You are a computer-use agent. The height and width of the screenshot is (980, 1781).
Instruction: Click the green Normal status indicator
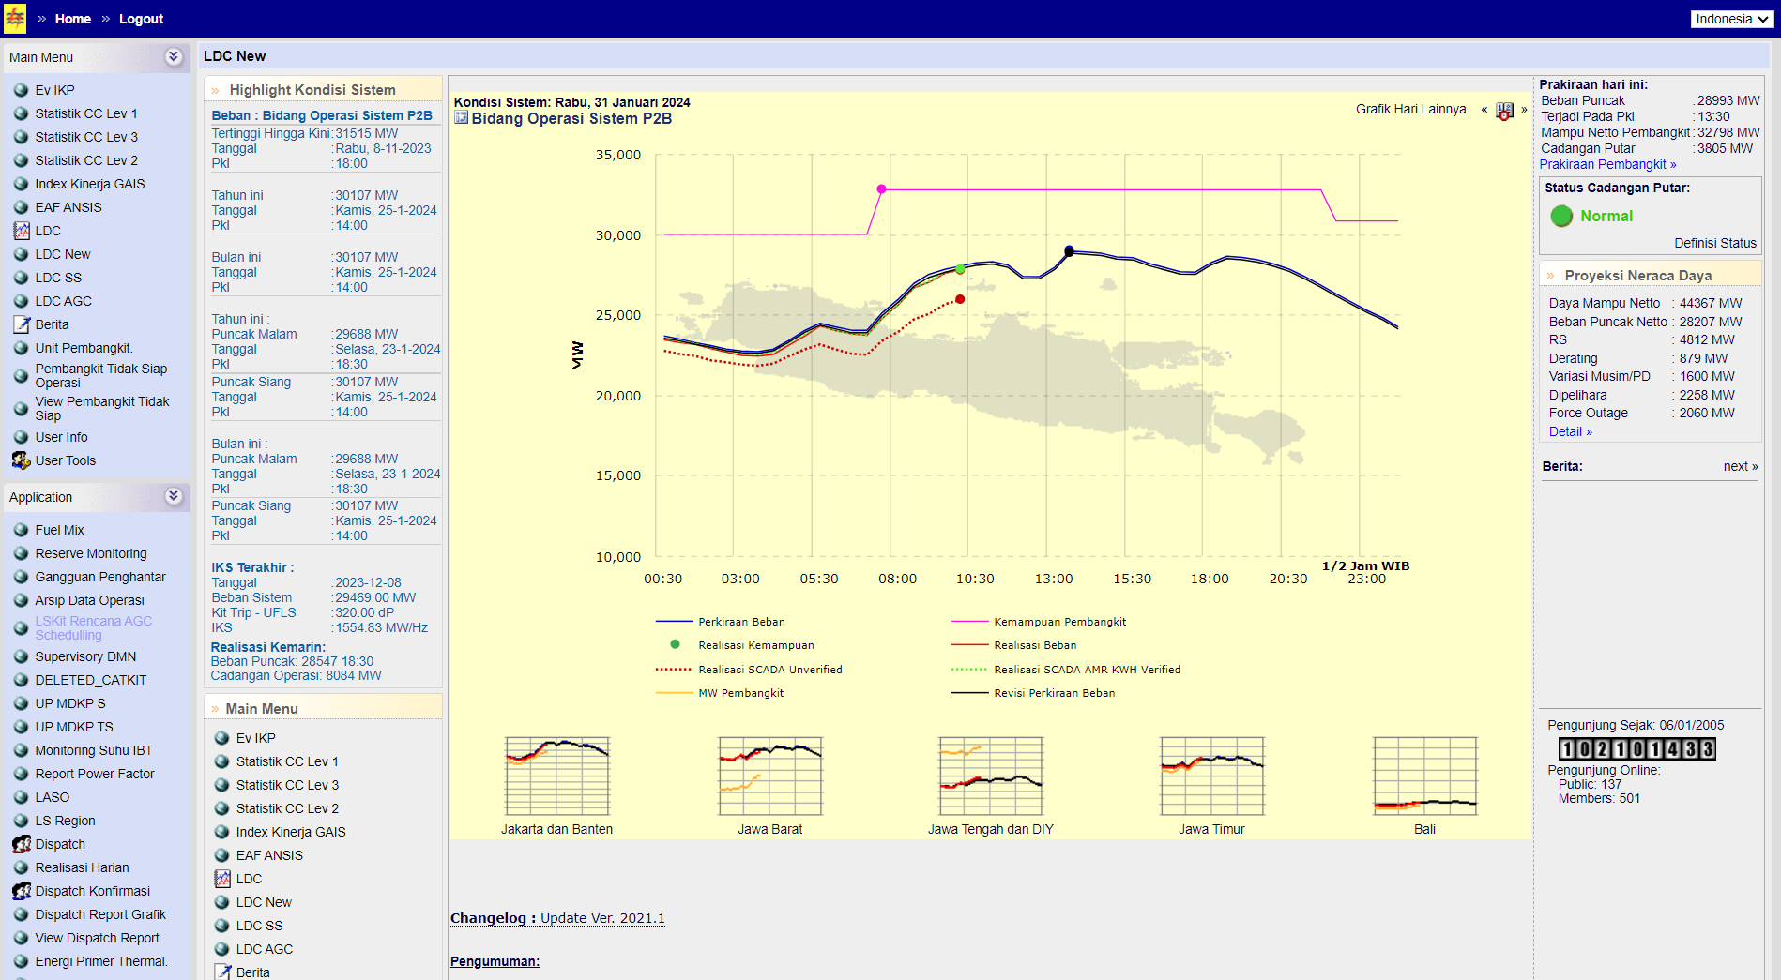click(1561, 216)
